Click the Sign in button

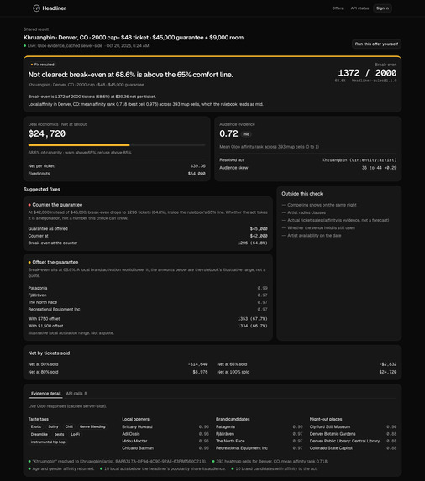click(382, 8)
